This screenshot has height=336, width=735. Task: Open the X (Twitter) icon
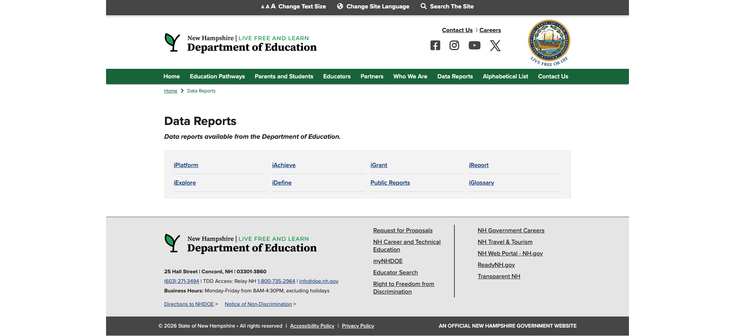click(495, 45)
